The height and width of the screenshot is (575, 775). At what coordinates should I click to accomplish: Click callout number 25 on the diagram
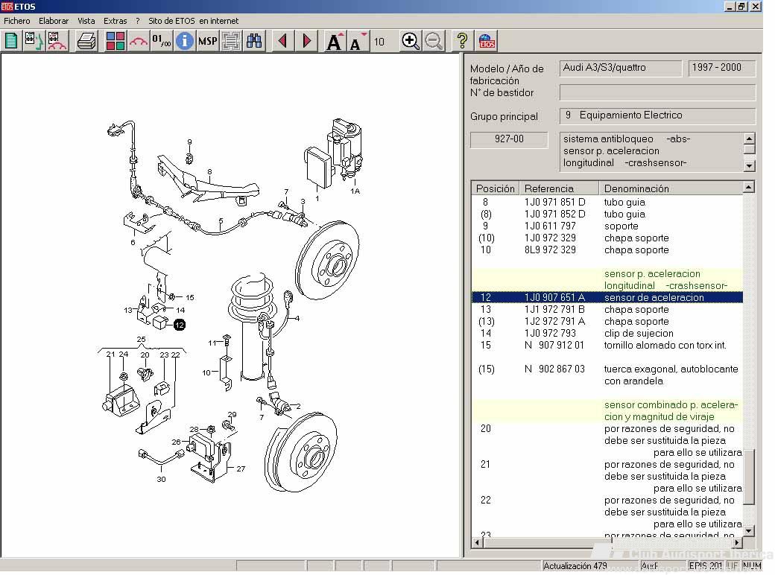pyautogui.click(x=141, y=340)
